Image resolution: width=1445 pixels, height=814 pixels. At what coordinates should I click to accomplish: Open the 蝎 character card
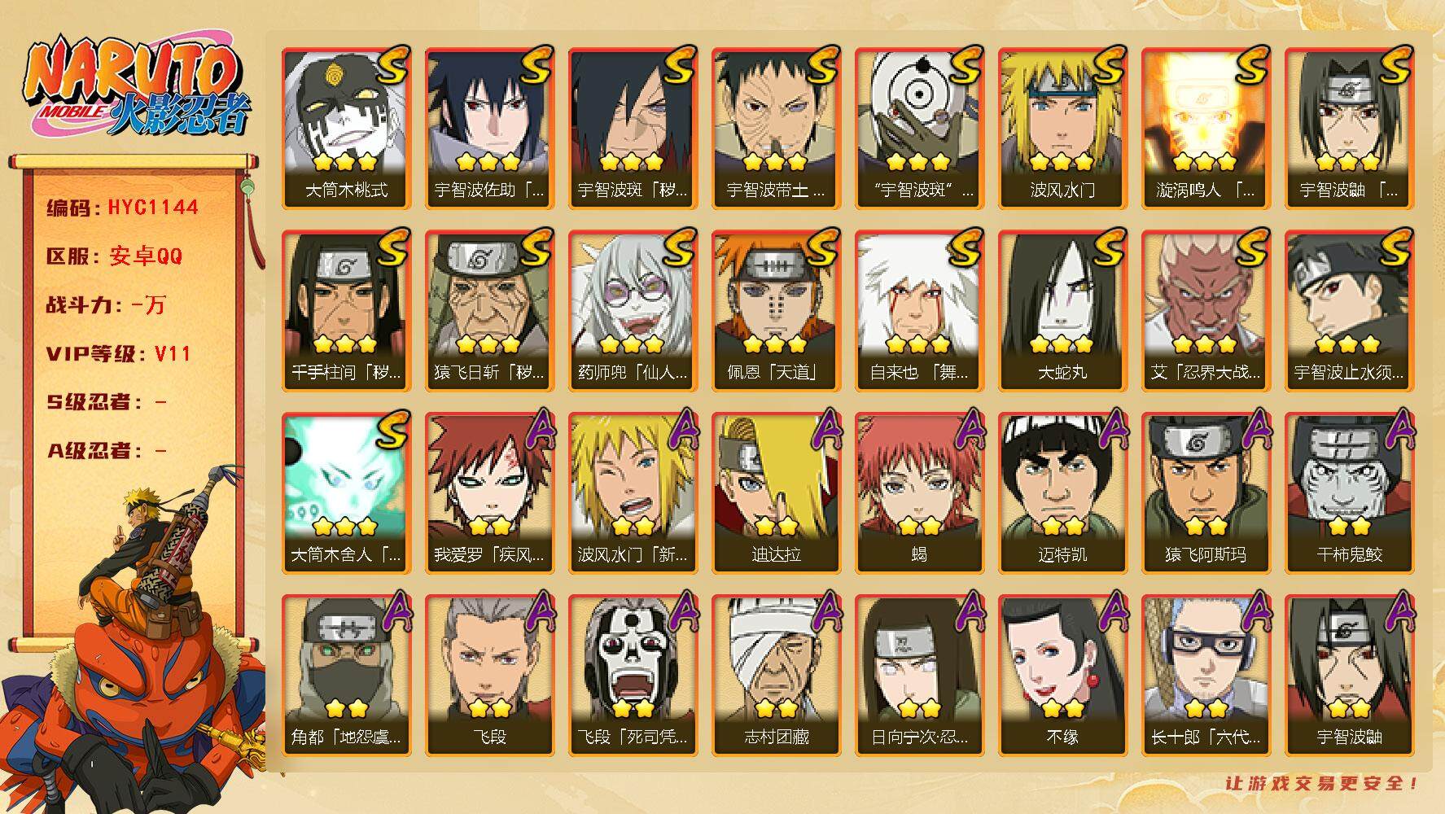(920, 493)
